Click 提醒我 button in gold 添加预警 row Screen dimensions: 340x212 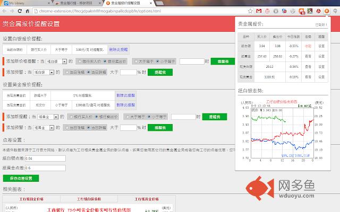pos(160,128)
